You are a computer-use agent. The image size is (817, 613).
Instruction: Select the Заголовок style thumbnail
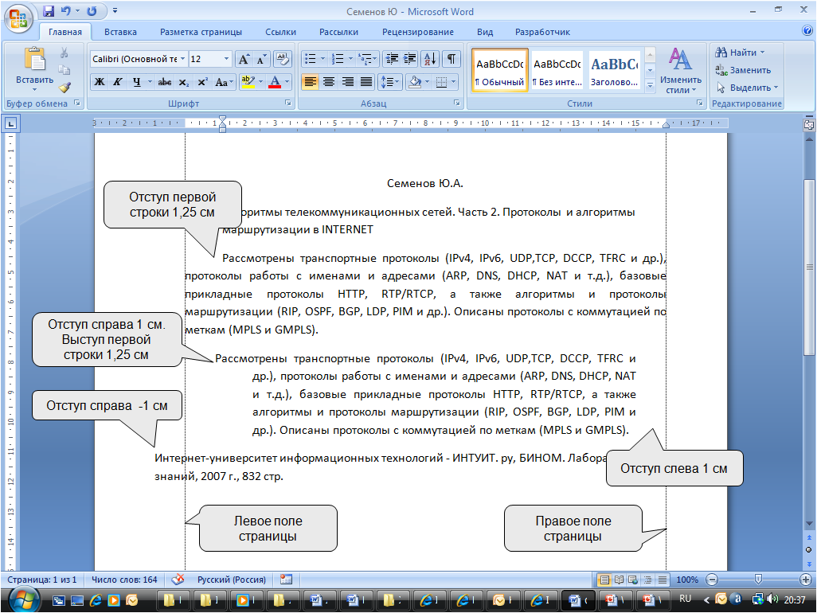[x=614, y=70]
